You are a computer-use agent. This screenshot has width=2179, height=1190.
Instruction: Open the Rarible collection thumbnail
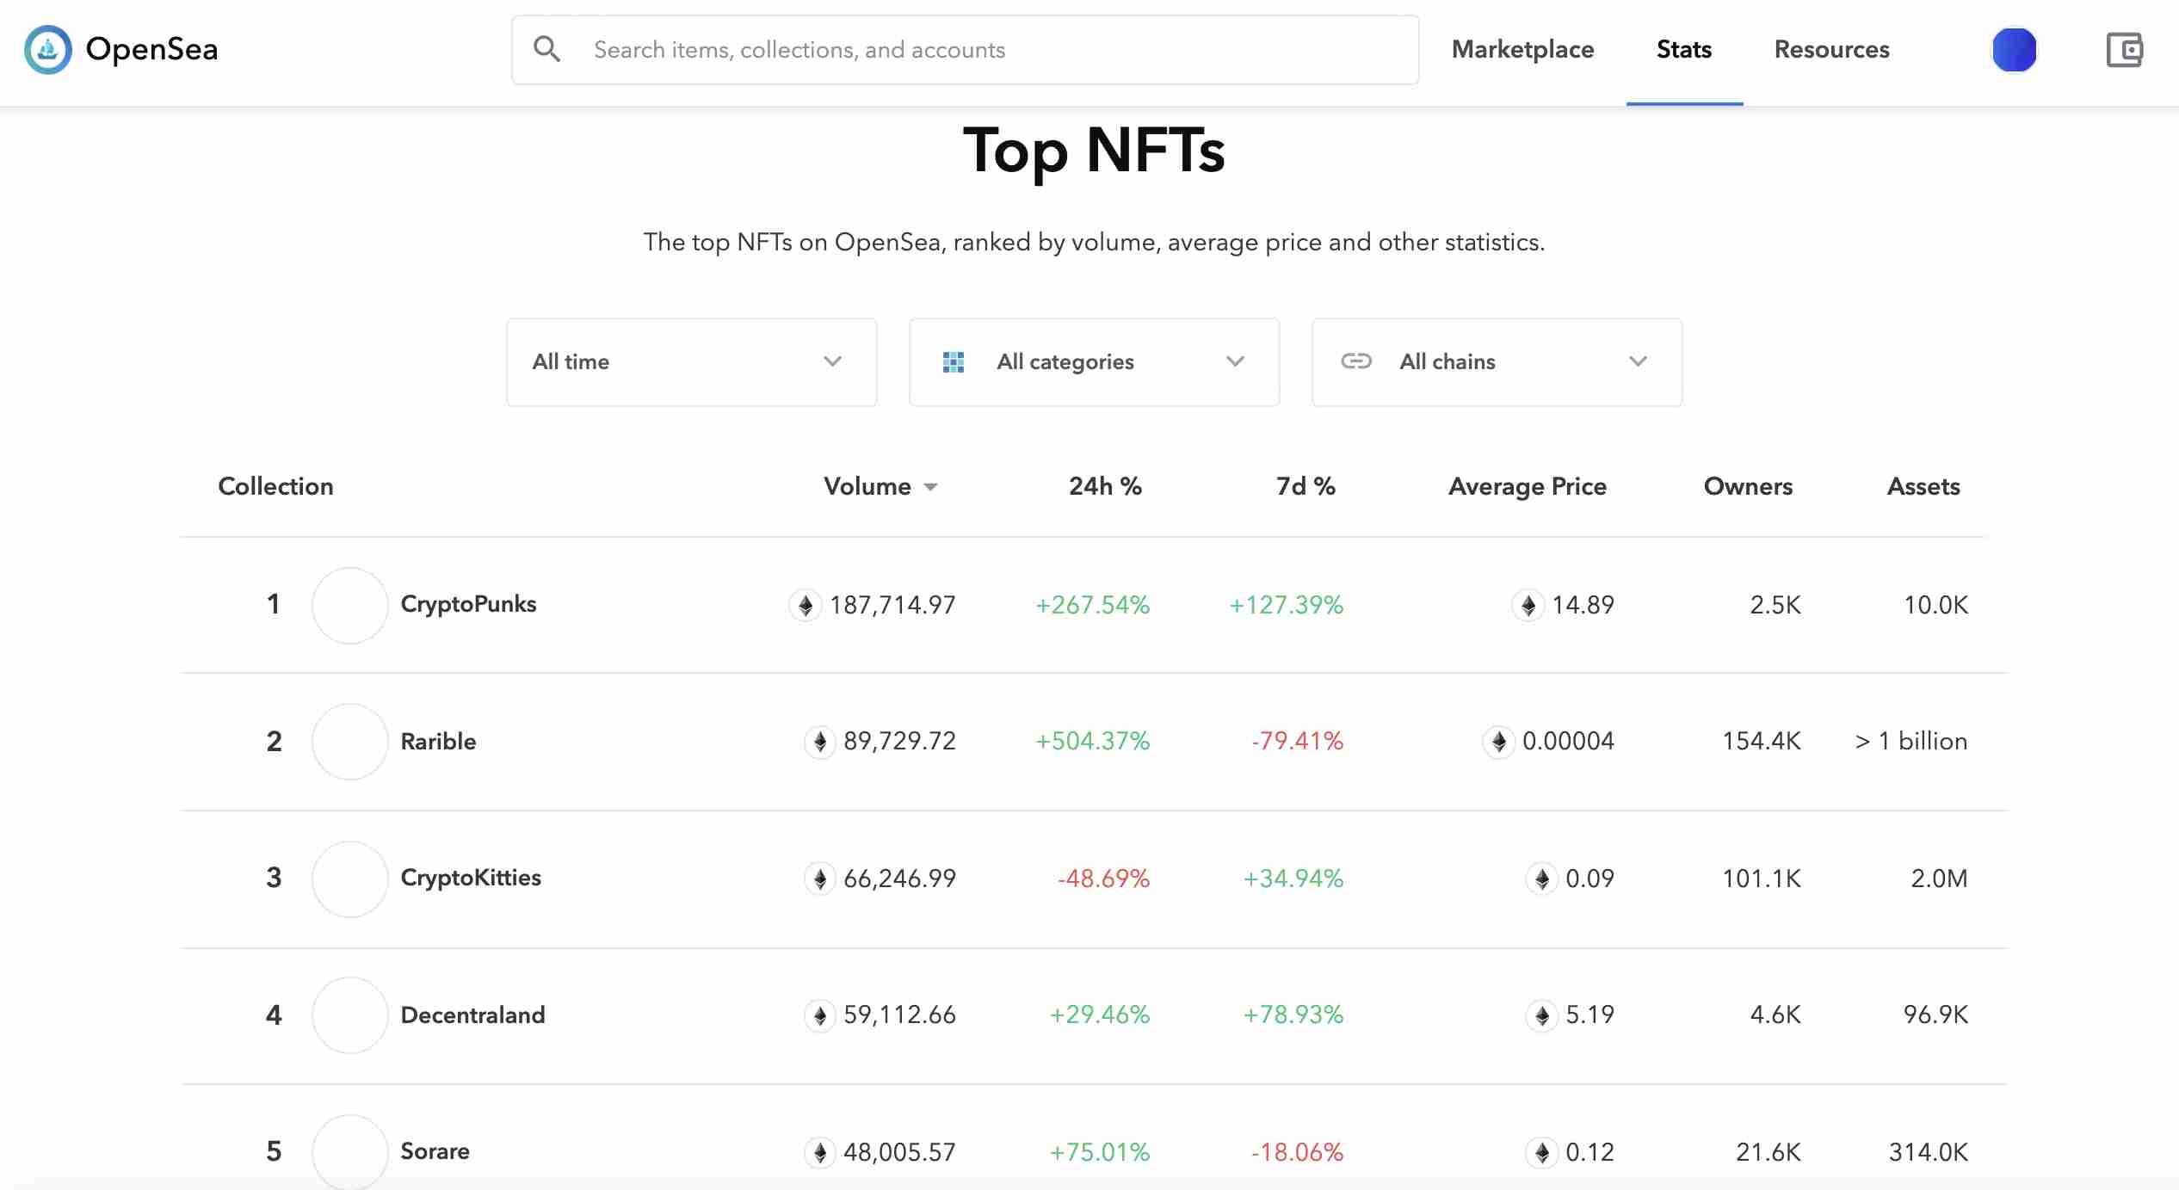coord(349,742)
